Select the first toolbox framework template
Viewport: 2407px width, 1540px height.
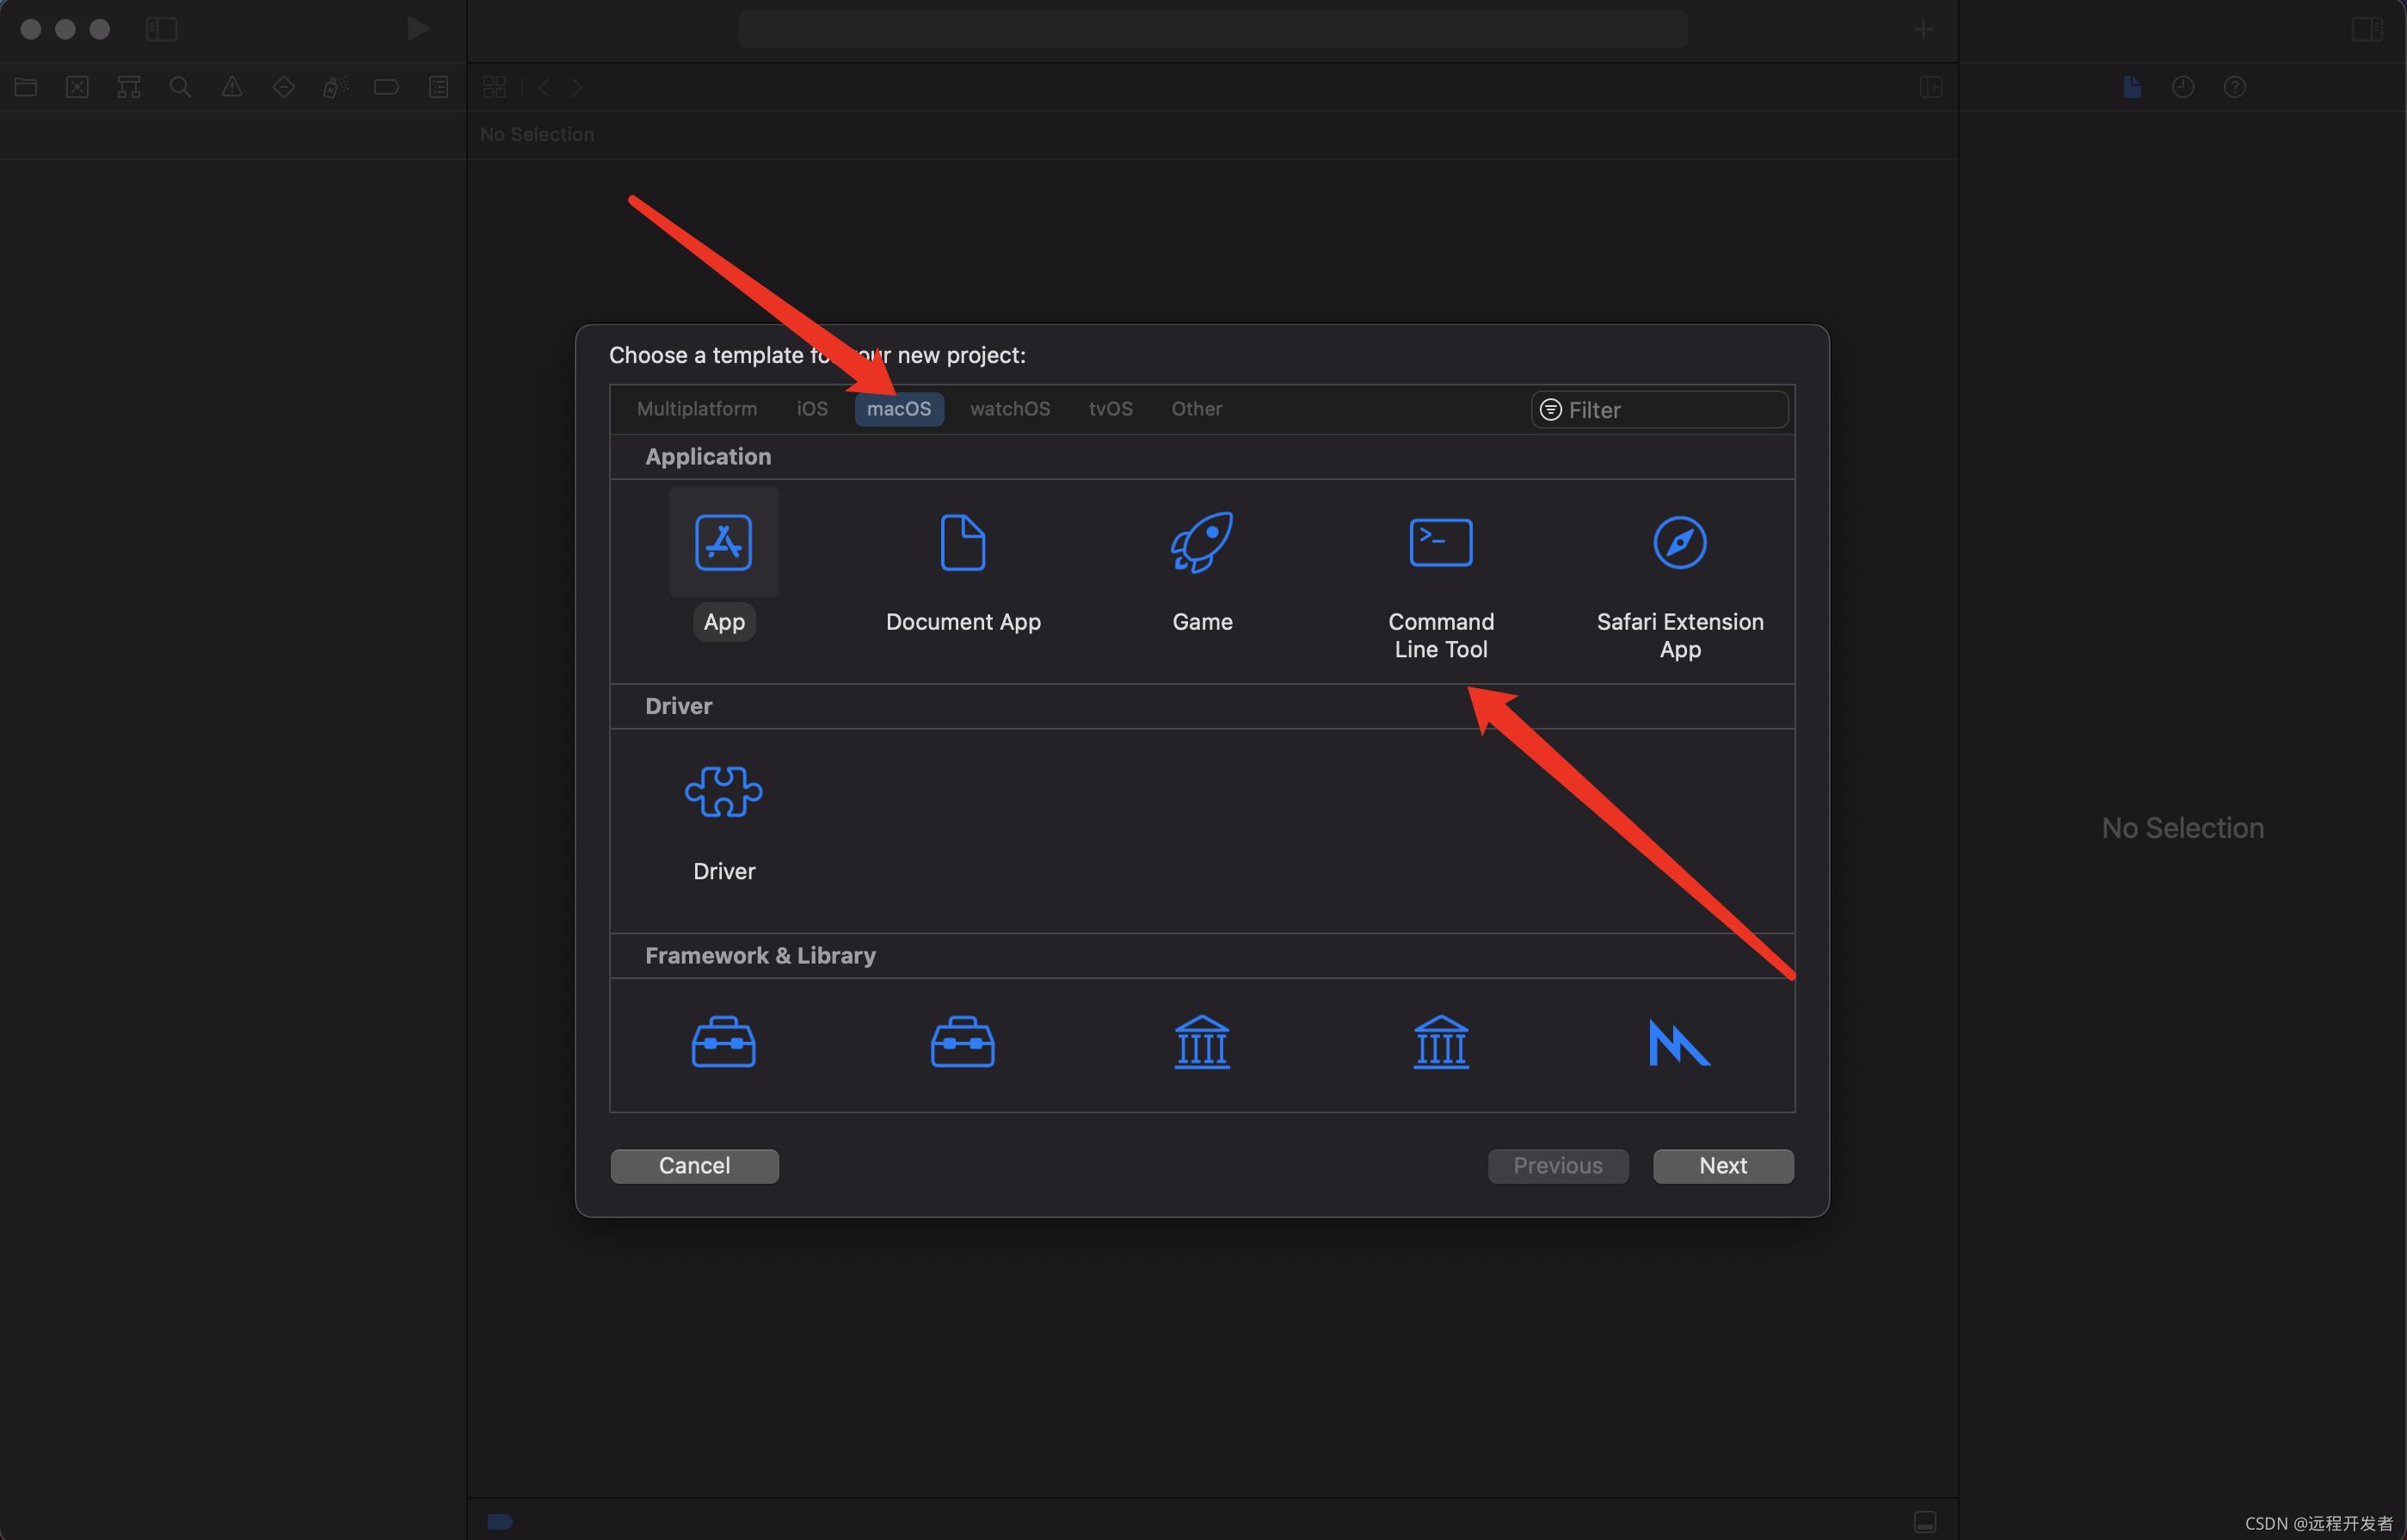click(x=723, y=1042)
